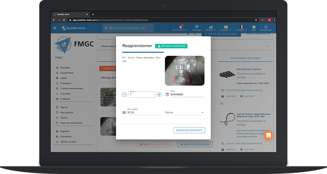Open the Aide help icon
This screenshot has height=174, width=327.
(254, 27)
